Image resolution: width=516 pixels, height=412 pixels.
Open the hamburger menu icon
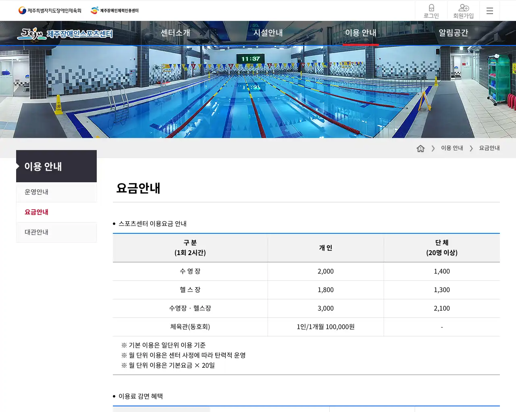[490, 11]
